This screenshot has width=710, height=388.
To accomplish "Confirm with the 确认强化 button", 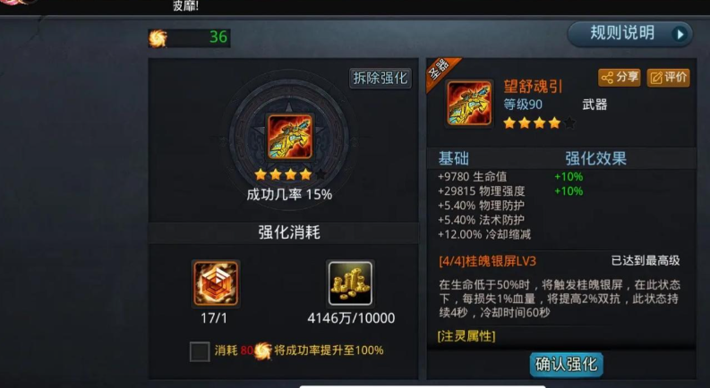I will coord(566,365).
